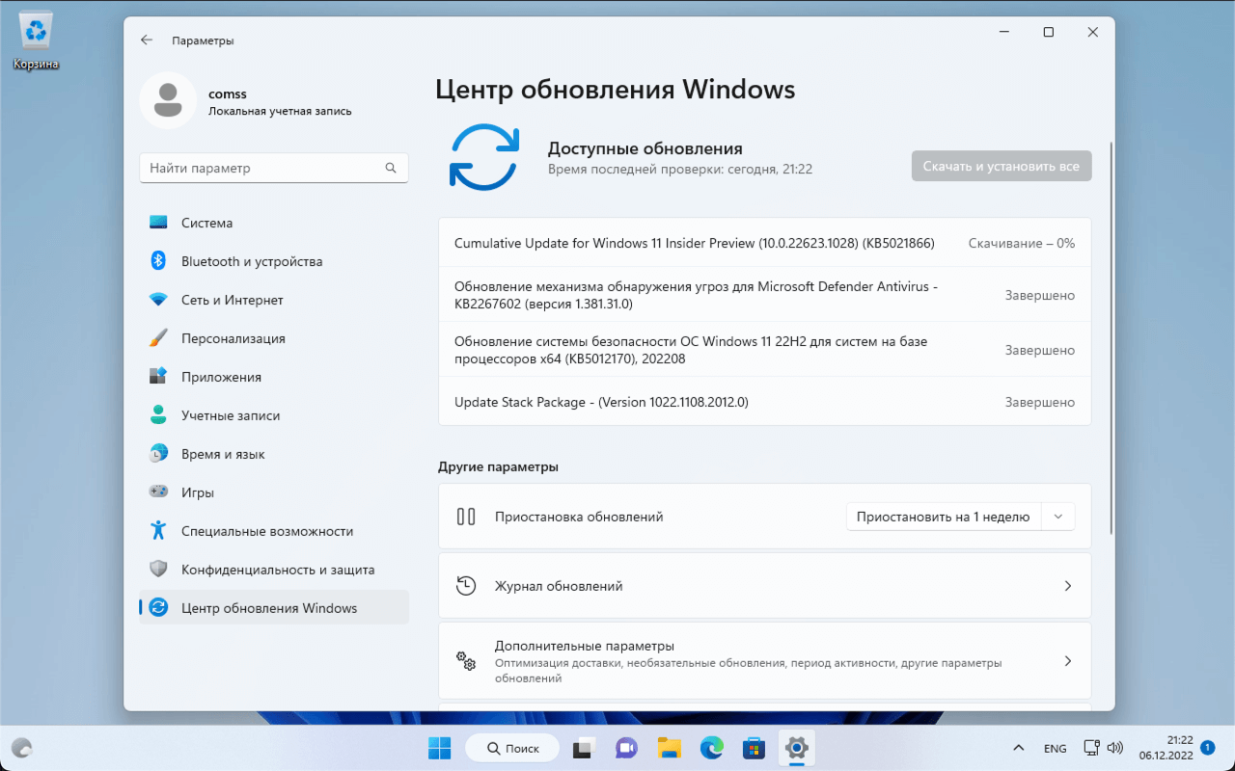Click the Settings window vertical scrollbar
This screenshot has width=1235, height=771.
click(x=1111, y=337)
